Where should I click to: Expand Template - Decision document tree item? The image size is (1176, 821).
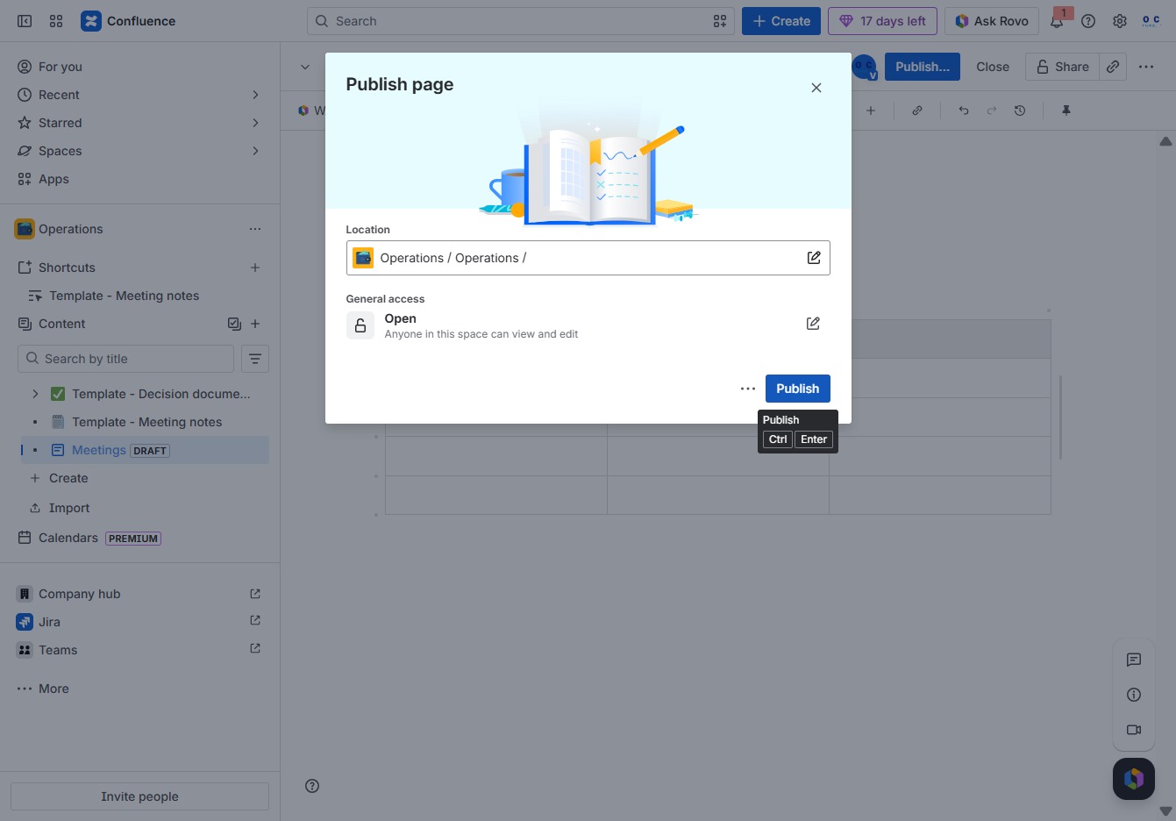click(35, 394)
